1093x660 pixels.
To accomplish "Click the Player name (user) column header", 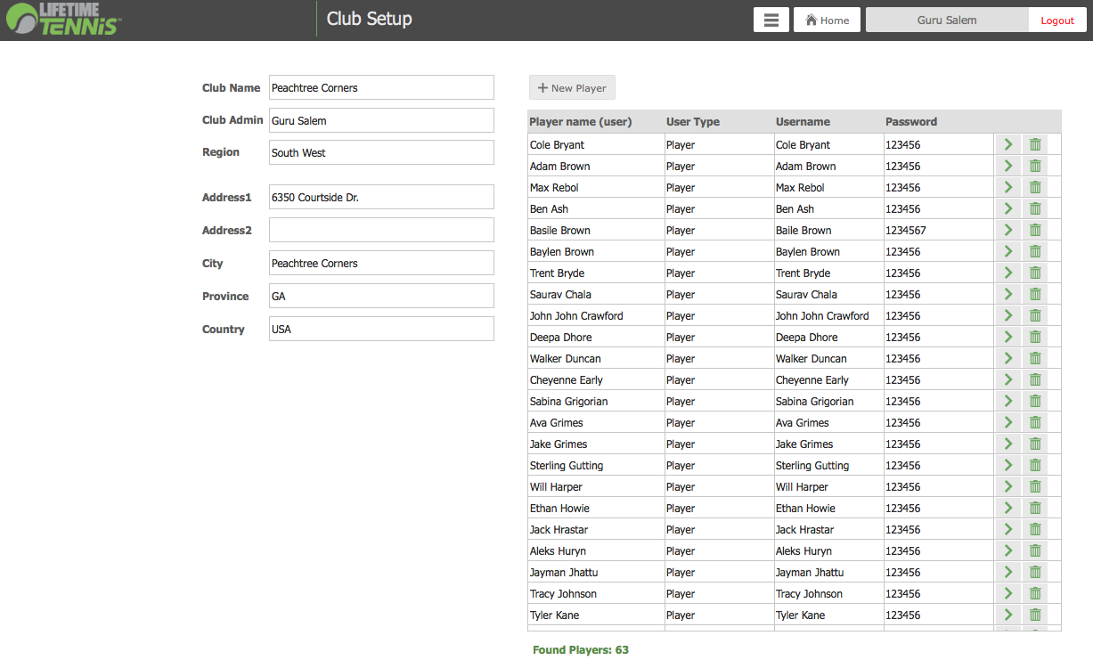I will coord(580,121).
